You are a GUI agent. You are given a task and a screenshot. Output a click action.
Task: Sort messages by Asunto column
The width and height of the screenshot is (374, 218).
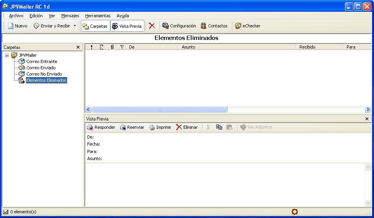[x=237, y=47]
